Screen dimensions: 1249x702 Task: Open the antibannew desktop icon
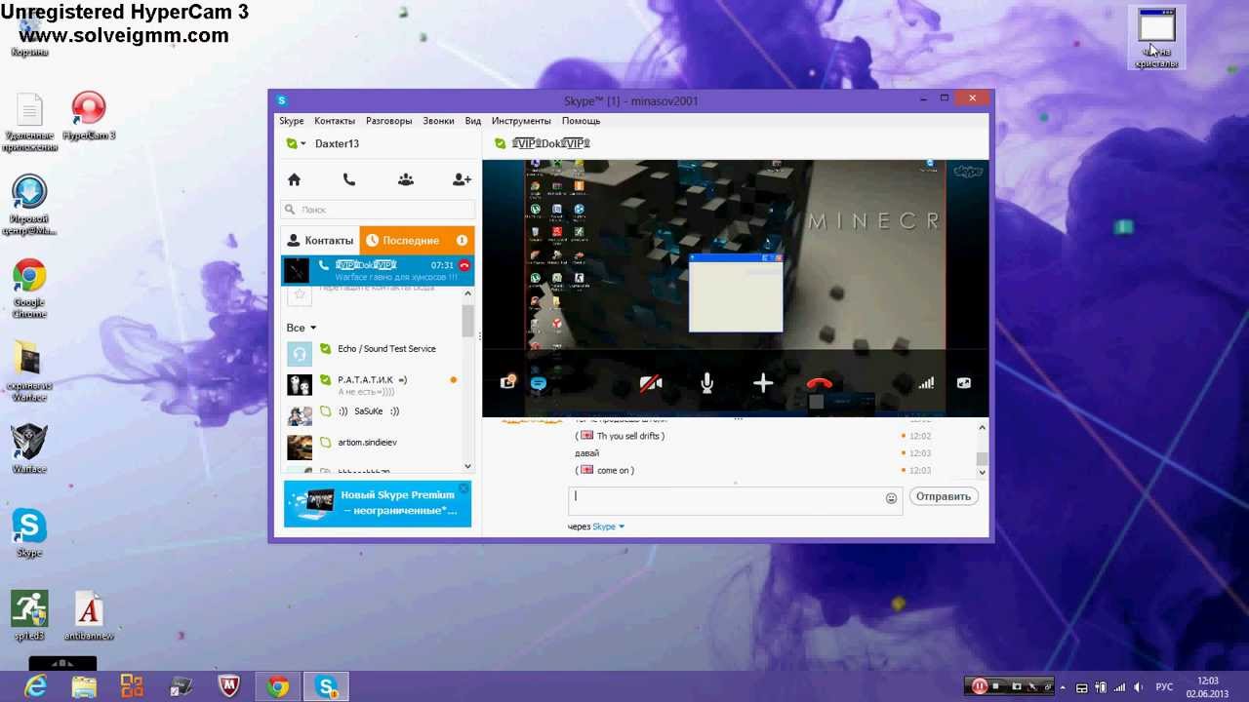coord(89,617)
